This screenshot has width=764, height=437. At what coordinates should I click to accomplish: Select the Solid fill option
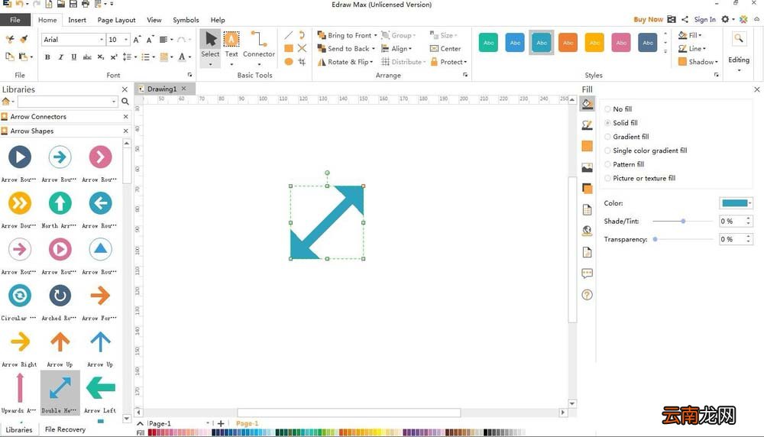621,123
